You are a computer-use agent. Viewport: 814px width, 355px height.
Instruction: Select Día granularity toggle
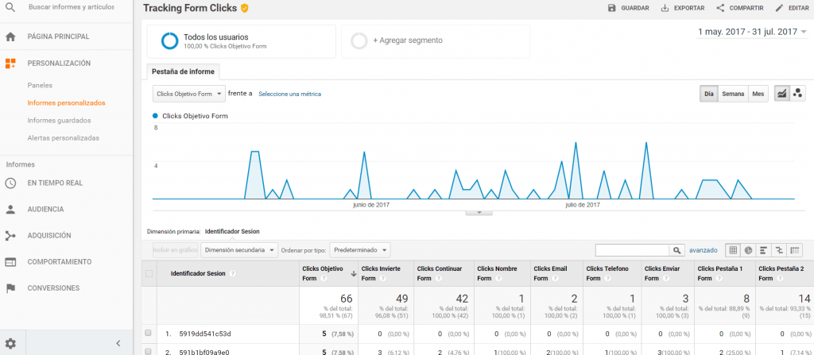(708, 94)
